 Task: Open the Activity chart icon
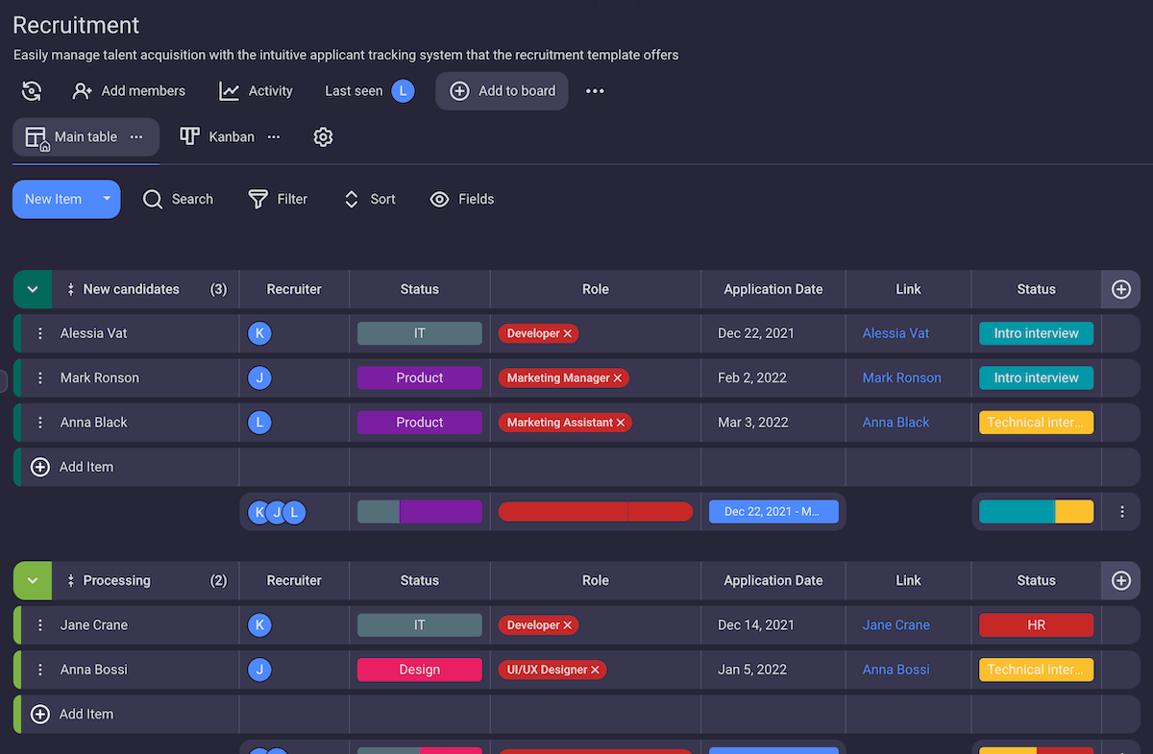pyautogui.click(x=229, y=91)
